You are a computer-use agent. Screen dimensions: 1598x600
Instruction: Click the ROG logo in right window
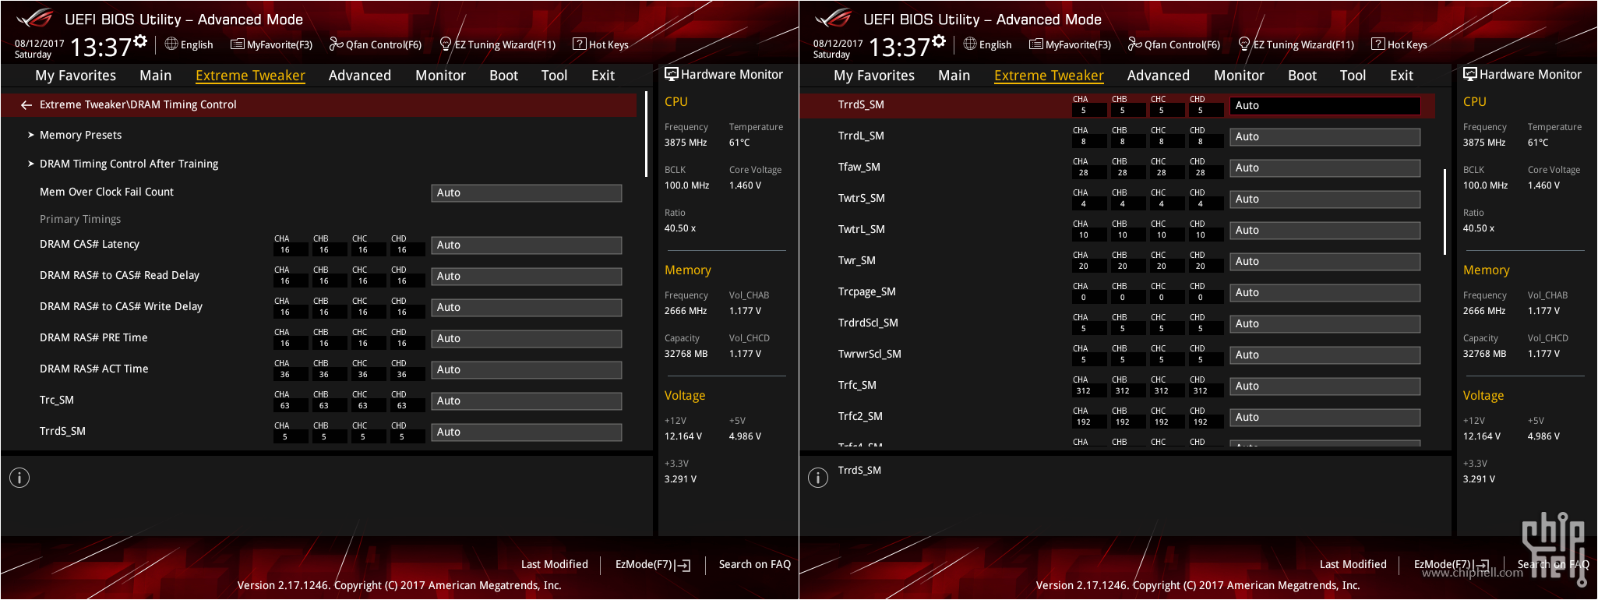(833, 17)
